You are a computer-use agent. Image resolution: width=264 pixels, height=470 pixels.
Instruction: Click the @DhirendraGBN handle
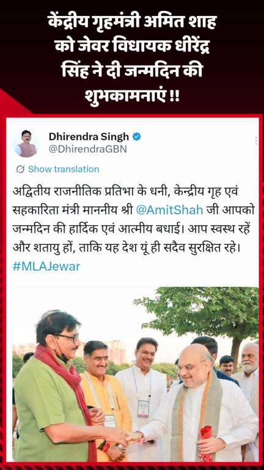pyautogui.click(x=87, y=149)
